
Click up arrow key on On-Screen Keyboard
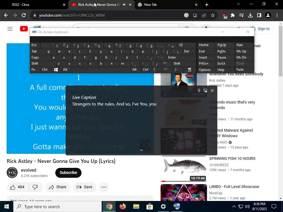165,63
